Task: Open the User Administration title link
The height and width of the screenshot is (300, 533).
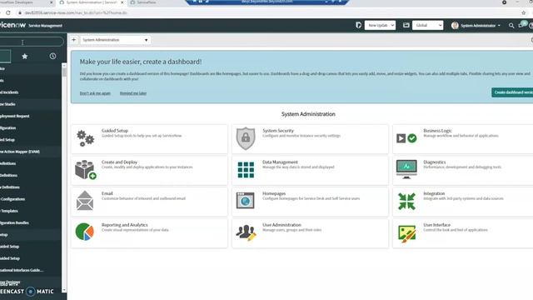Action: (281, 225)
